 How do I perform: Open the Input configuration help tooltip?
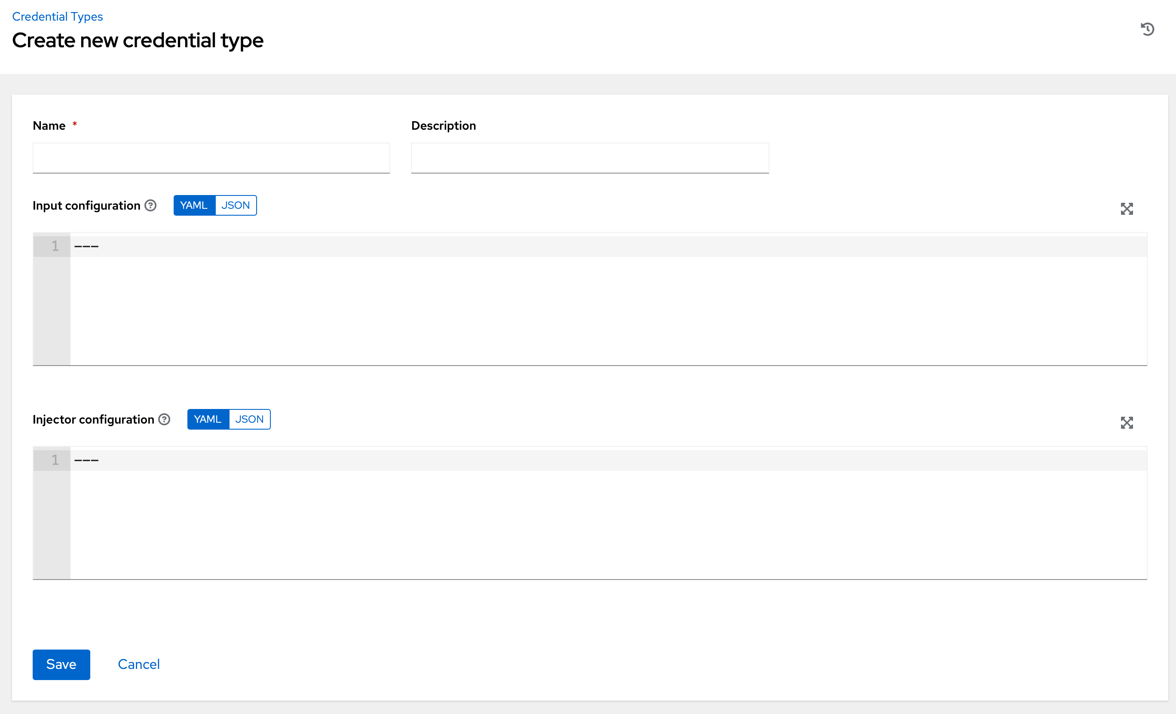point(150,205)
